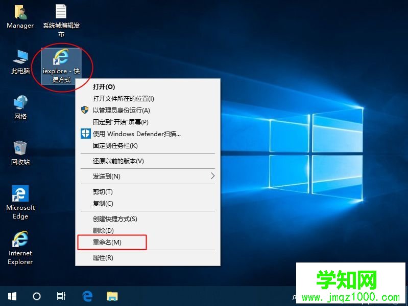Select the 此电脑 desktop icon
408x306 pixels.
pyautogui.click(x=20, y=62)
